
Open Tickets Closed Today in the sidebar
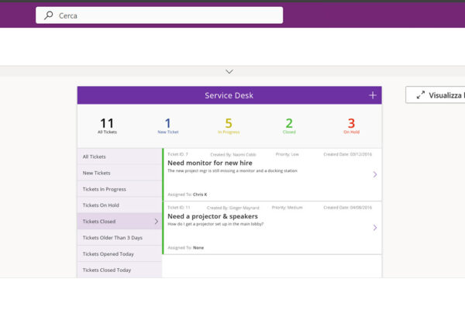(119, 270)
